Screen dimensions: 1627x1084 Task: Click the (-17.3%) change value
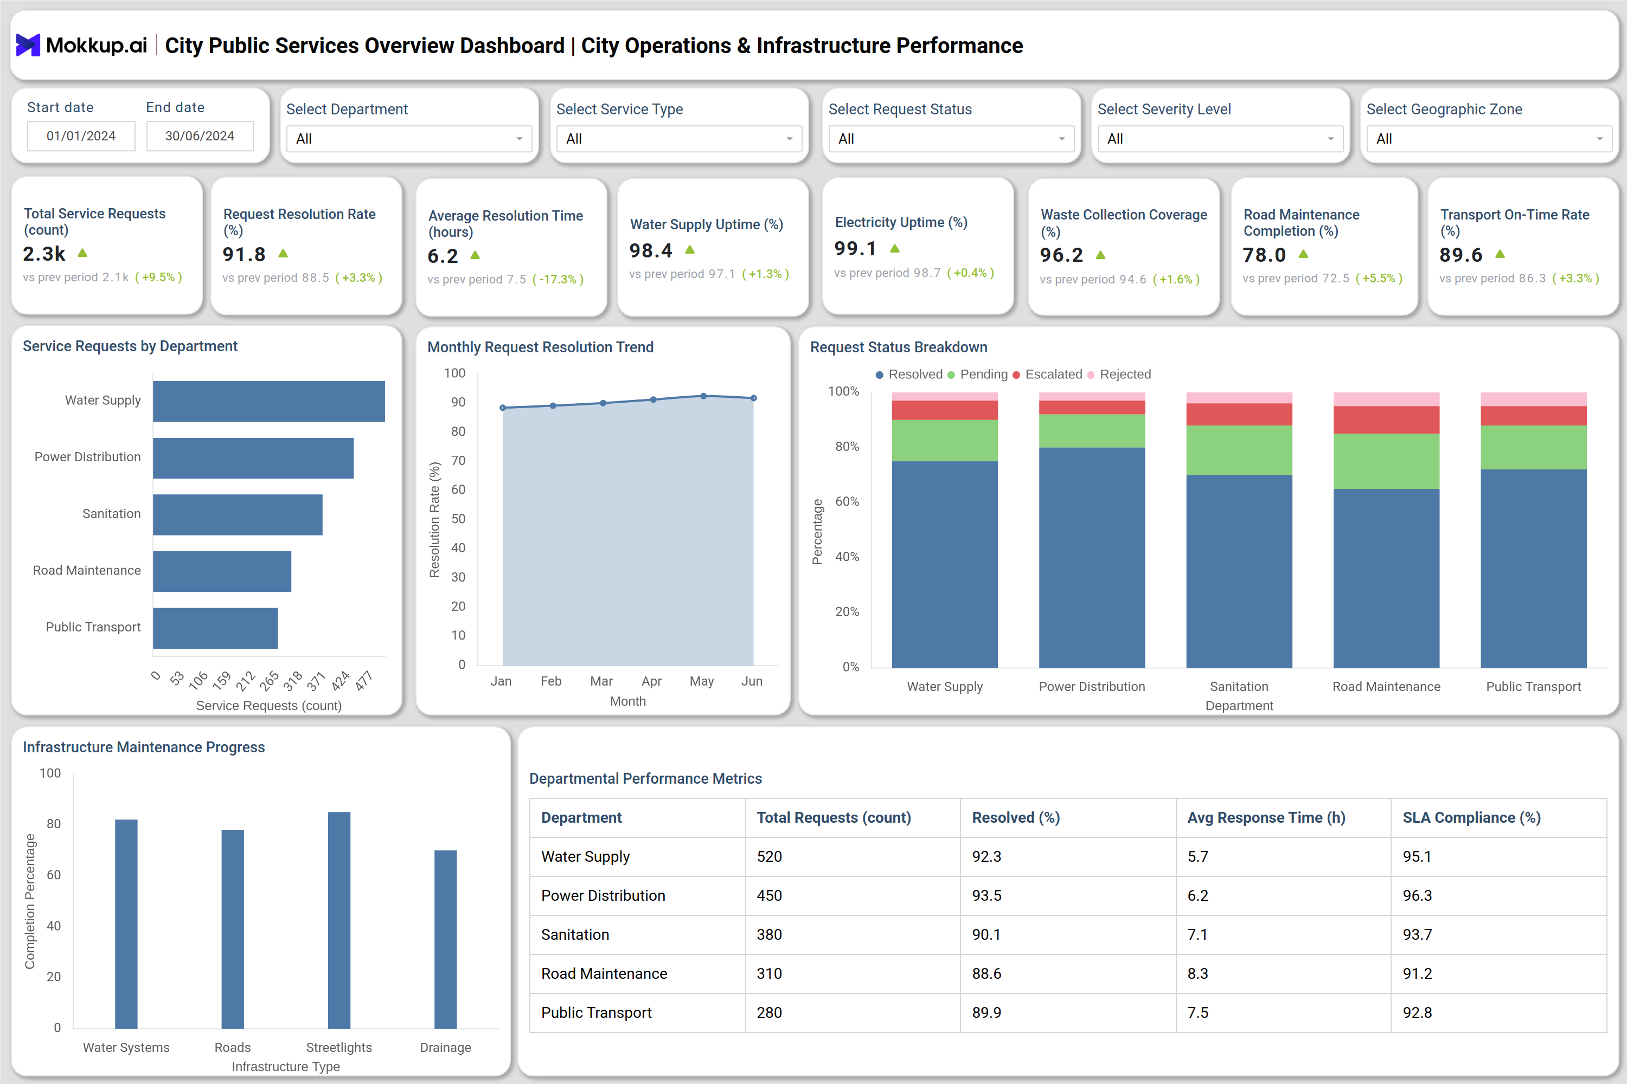coord(558,279)
